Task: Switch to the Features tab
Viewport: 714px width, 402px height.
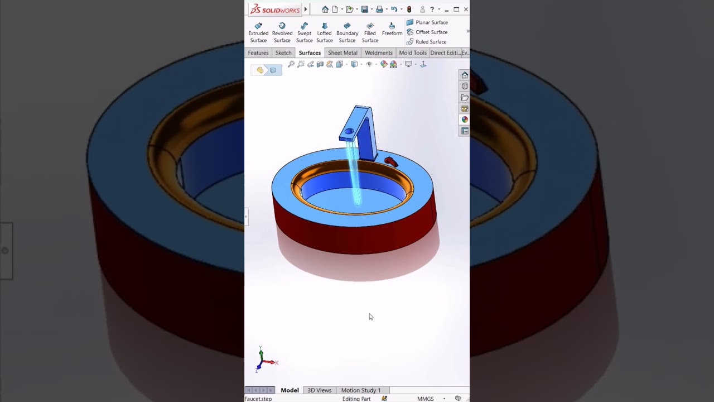Action: click(x=258, y=52)
